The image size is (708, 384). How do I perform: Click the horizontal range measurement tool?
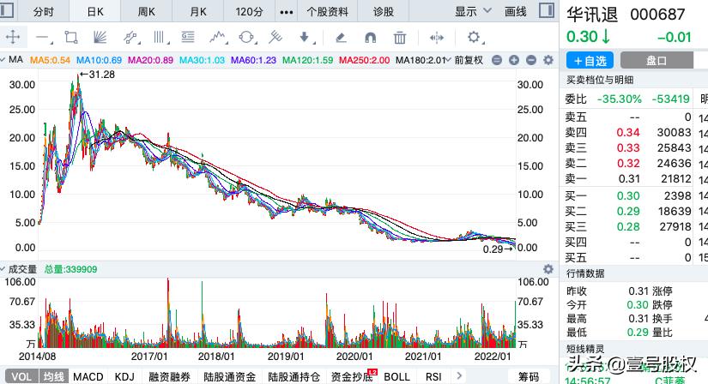[x=437, y=38]
